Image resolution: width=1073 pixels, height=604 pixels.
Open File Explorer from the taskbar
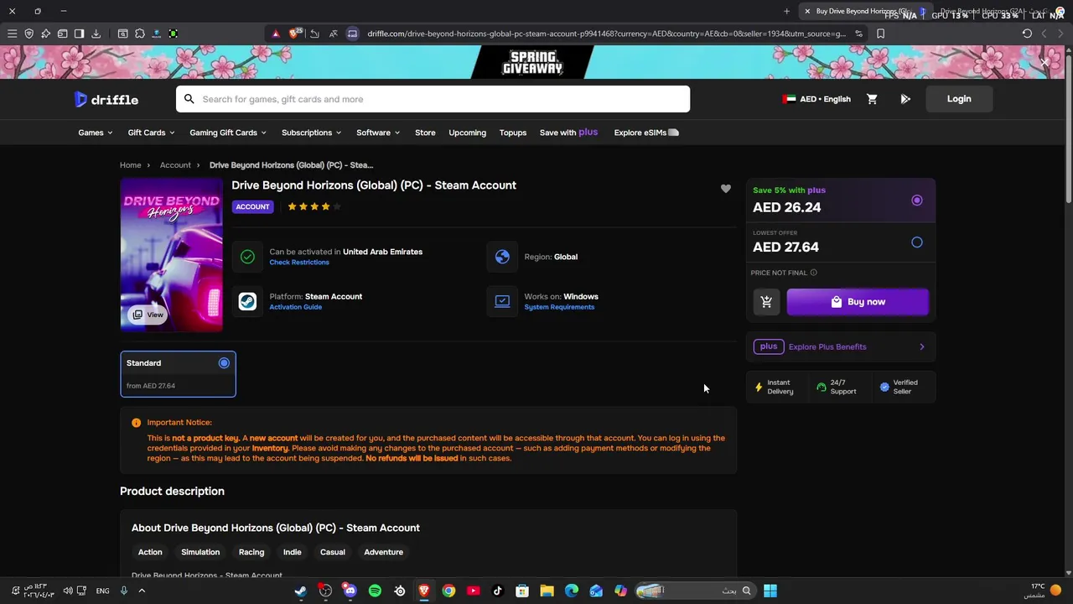(x=547, y=591)
